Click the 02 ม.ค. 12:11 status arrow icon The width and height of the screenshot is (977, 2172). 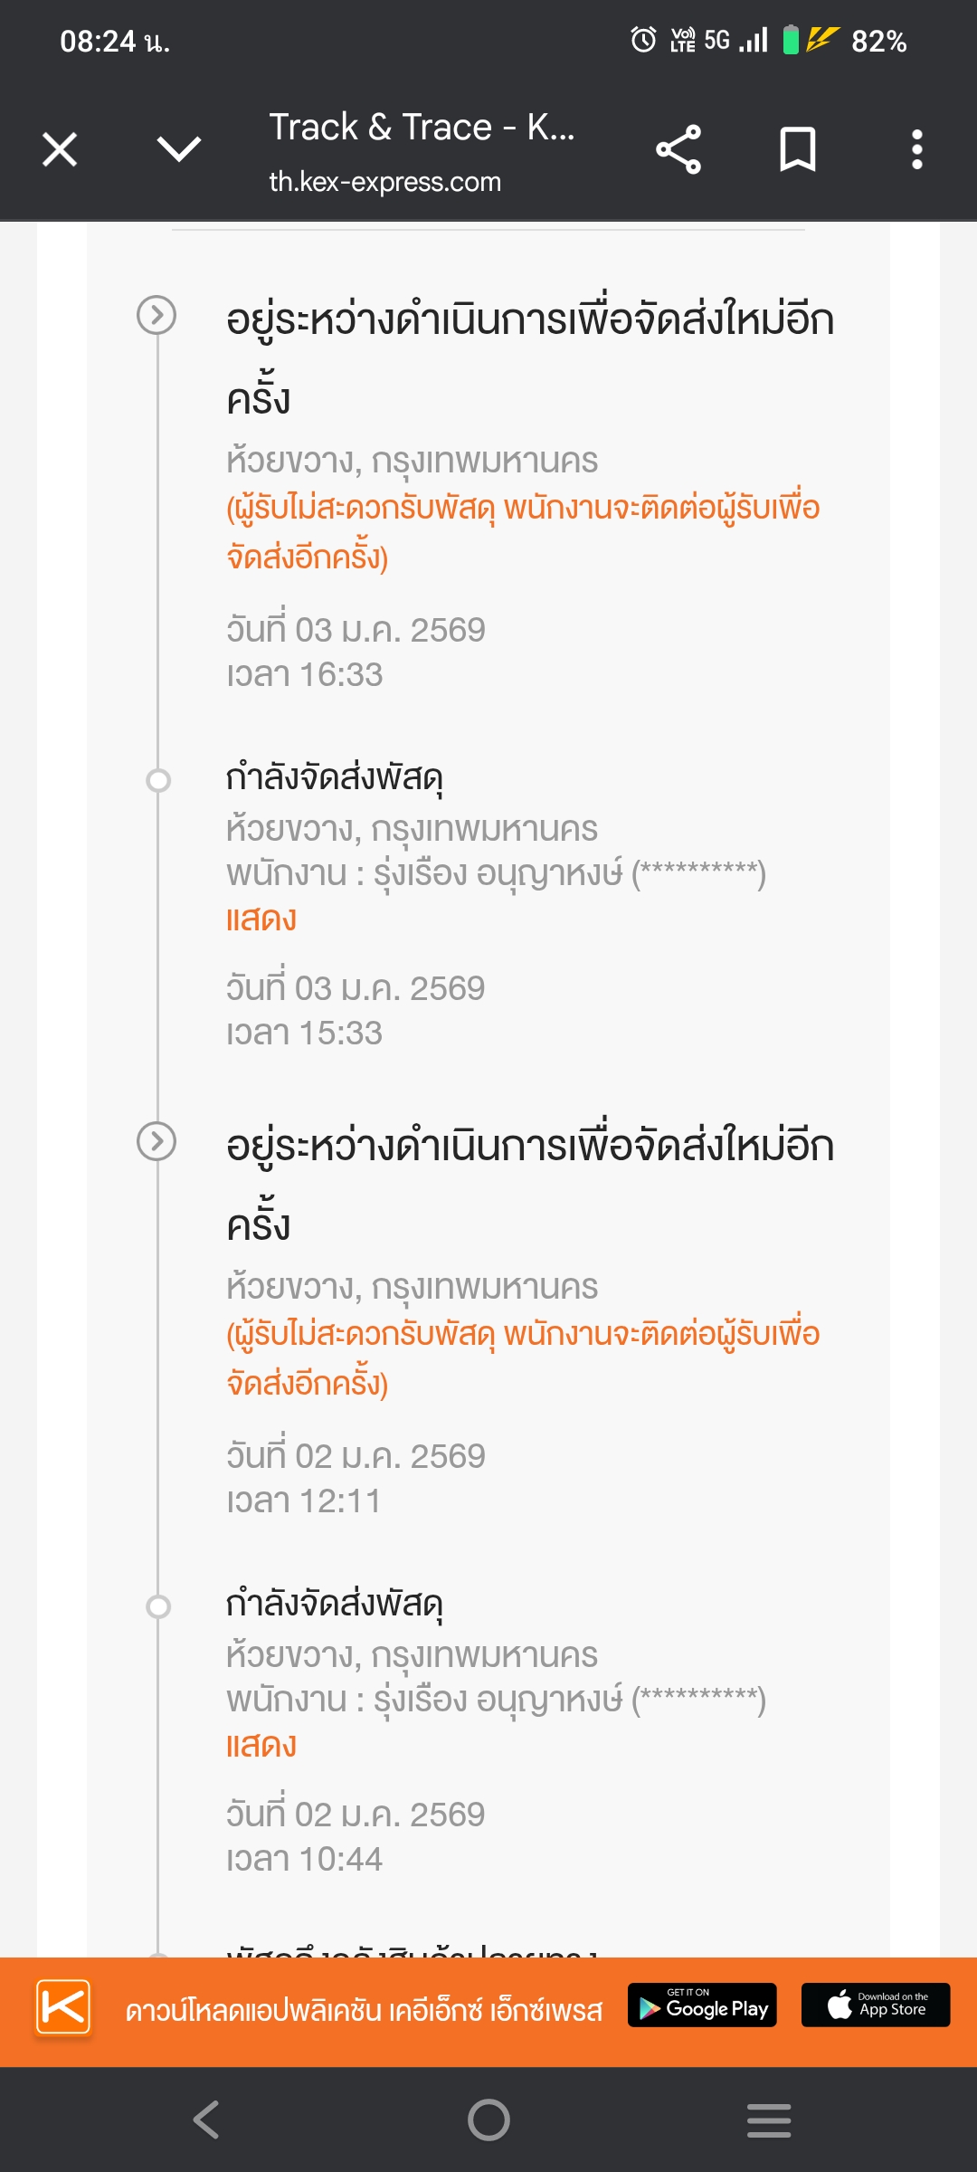coord(157,1141)
